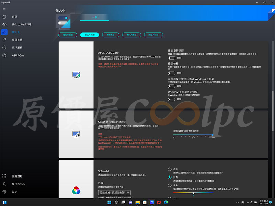Open 進階體驗 in the sidebar

[x=17, y=176]
